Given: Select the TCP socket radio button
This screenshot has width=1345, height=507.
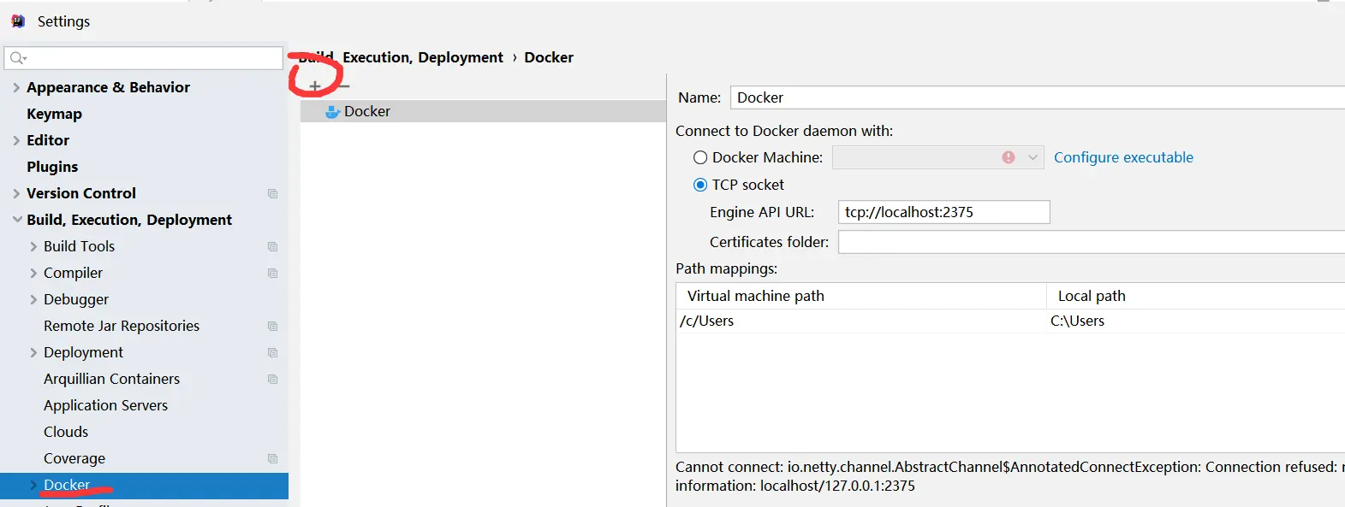Looking at the screenshot, I should coord(700,185).
